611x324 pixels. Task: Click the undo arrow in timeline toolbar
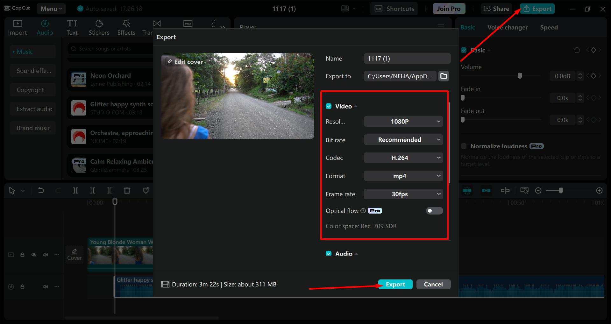coord(41,191)
